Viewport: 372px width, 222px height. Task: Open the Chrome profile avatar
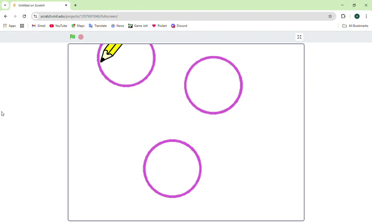click(357, 17)
